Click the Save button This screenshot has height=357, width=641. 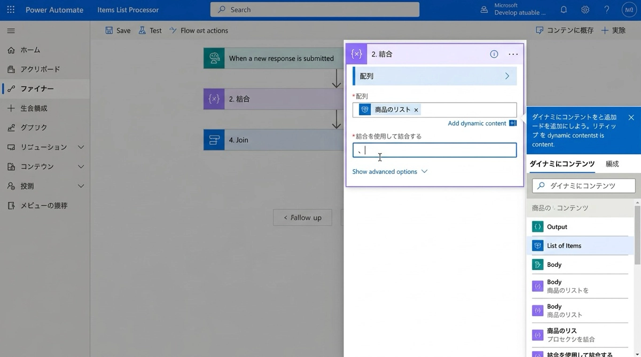click(x=118, y=30)
